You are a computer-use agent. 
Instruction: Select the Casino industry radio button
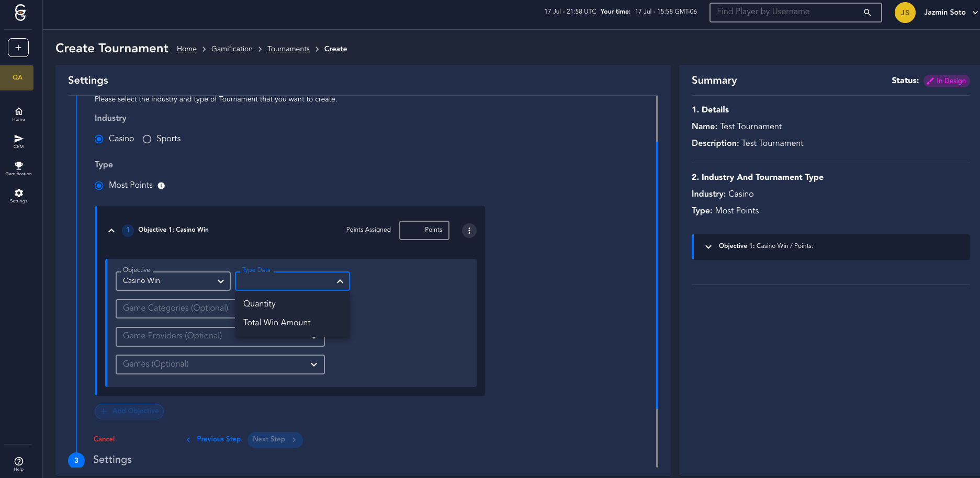point(99,139)
